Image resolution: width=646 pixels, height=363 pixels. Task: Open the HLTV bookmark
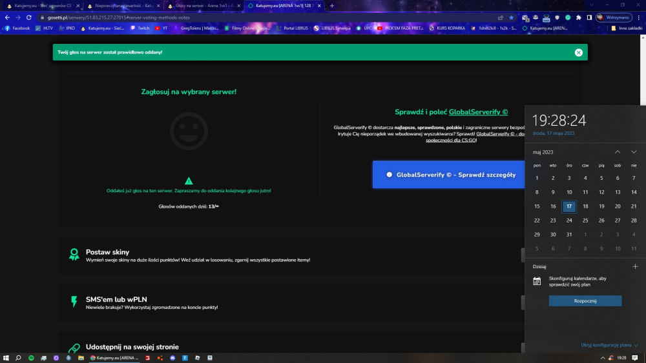tap(45, 28)
